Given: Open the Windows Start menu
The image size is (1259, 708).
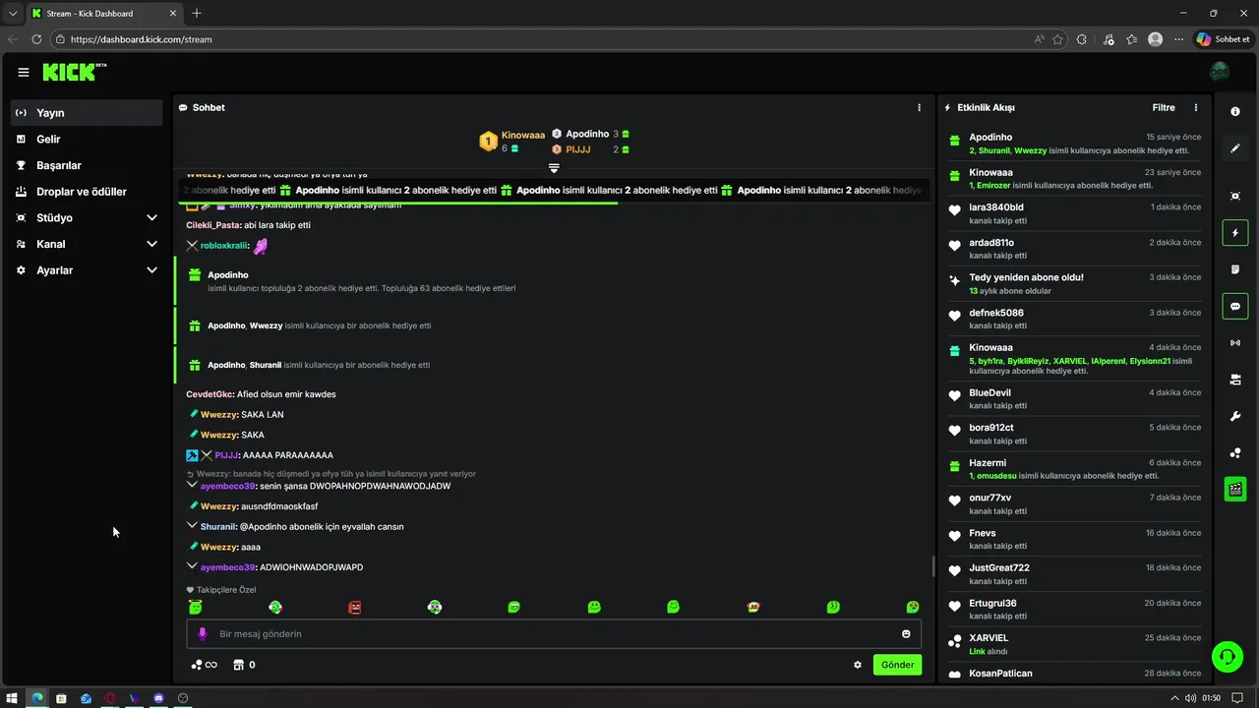Looking at the screenshot, I should [13, 698].
